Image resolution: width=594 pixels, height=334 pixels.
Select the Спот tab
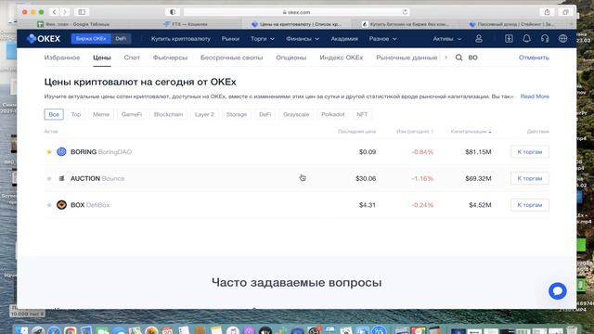coord(132,58)
